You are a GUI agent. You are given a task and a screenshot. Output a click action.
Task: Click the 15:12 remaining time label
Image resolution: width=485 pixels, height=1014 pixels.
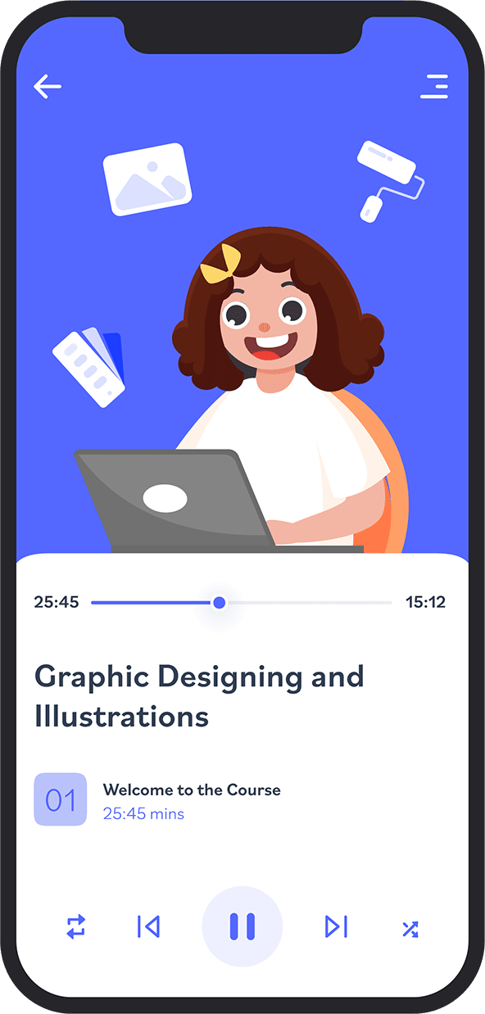[x=426, y=603]
